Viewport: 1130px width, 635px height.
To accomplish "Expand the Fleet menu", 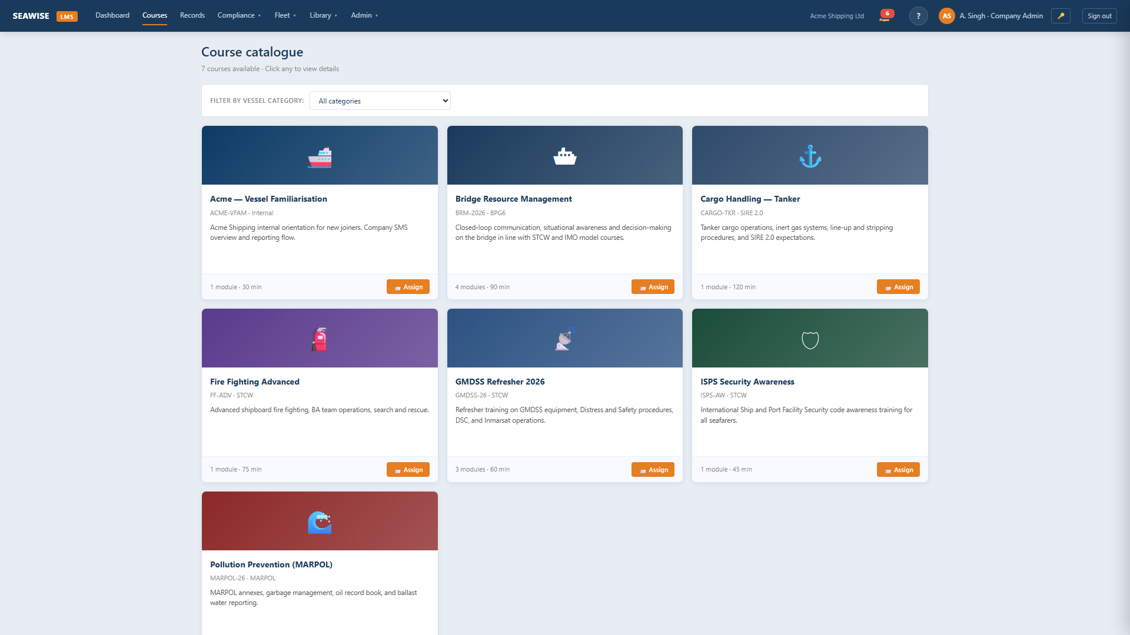I will [x=285, y=15].
